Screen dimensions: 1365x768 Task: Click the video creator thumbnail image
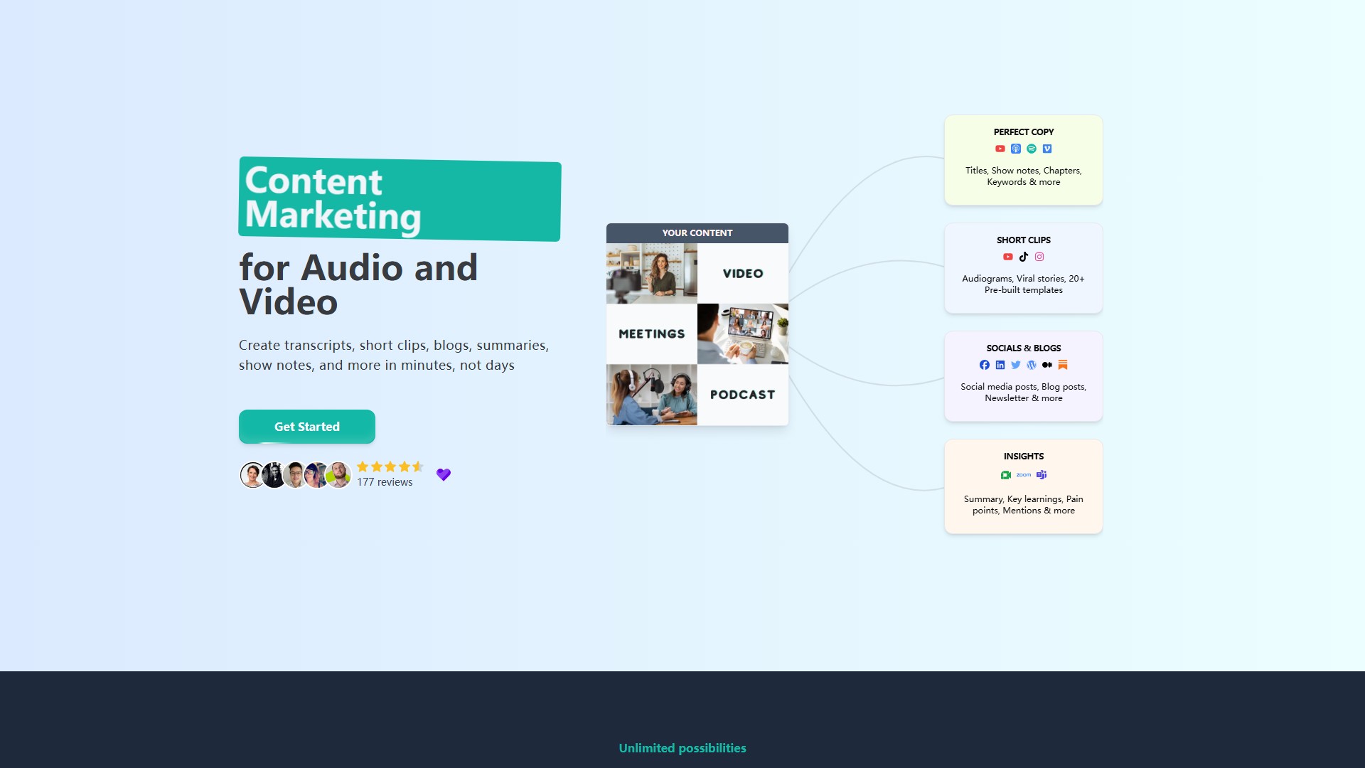click(652, 274)
